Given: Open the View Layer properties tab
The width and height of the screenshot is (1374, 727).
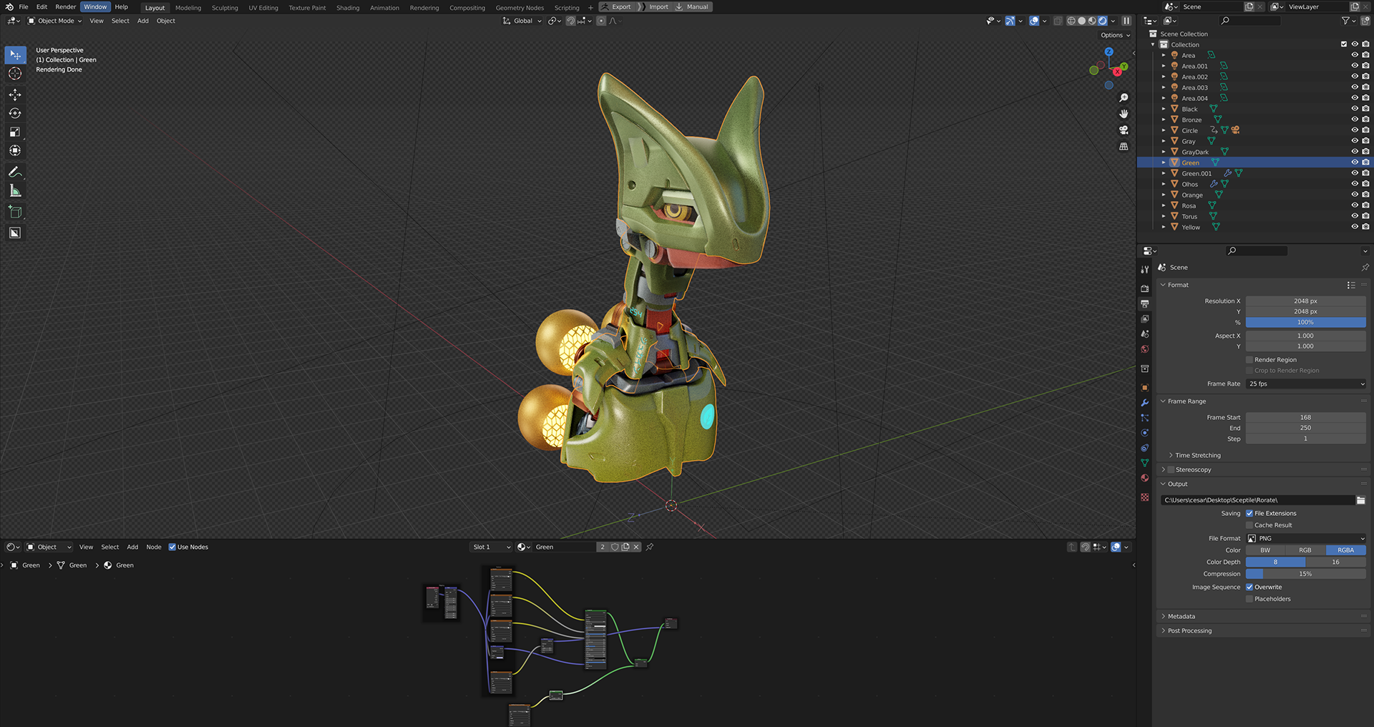Looking at the screenshot, I should [1145, 319].
